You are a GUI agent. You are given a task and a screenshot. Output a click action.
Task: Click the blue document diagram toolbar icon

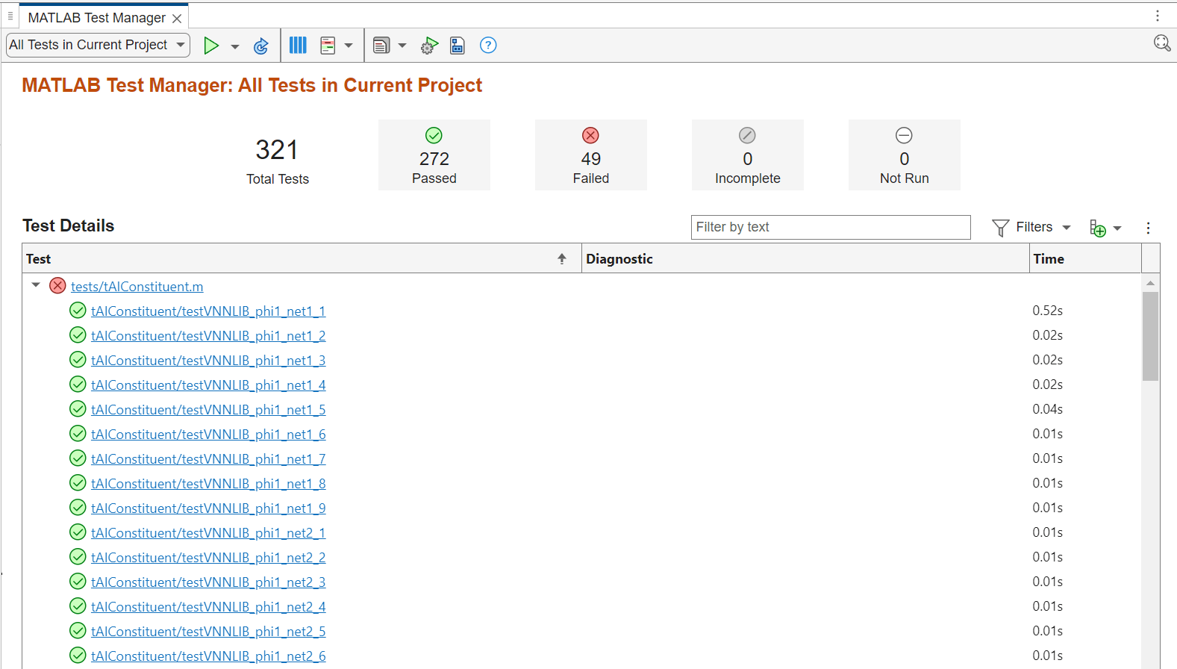click(x=458, y=46)
